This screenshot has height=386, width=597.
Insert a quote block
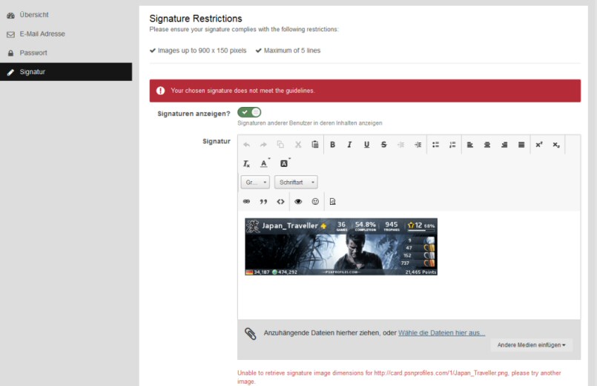coord(263,201)
